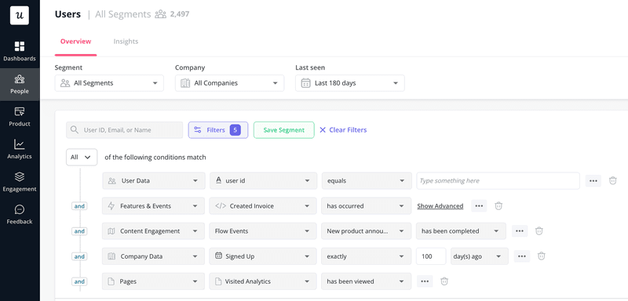Open more options for user id row

click(x=593, y=181)
